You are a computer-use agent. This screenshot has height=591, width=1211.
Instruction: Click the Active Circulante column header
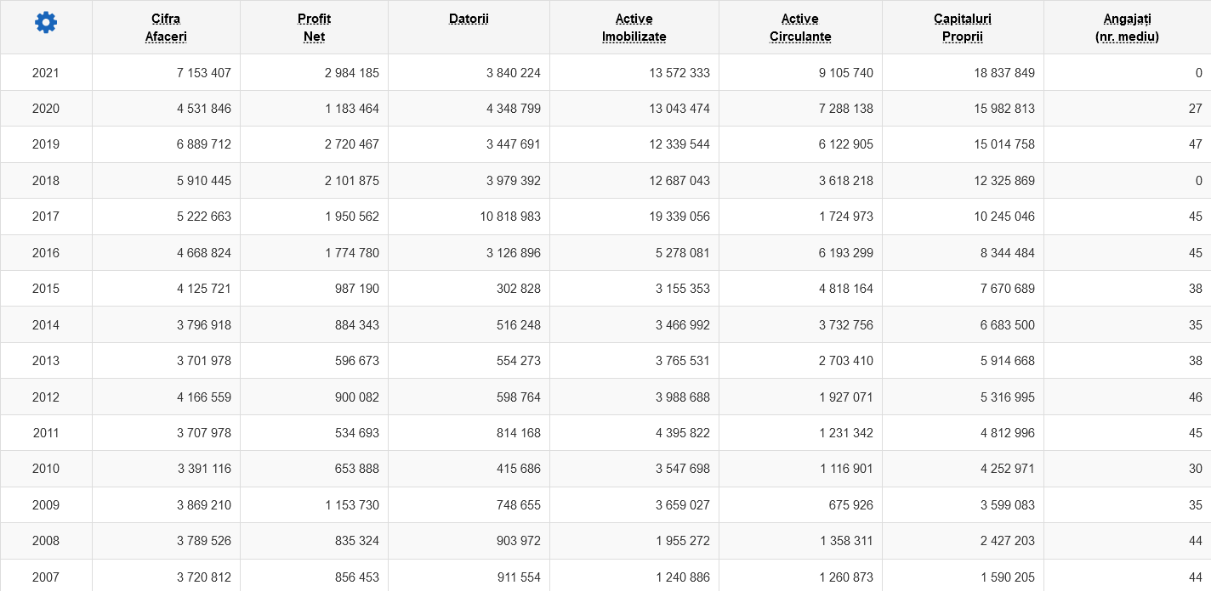[x=800, y=27]
